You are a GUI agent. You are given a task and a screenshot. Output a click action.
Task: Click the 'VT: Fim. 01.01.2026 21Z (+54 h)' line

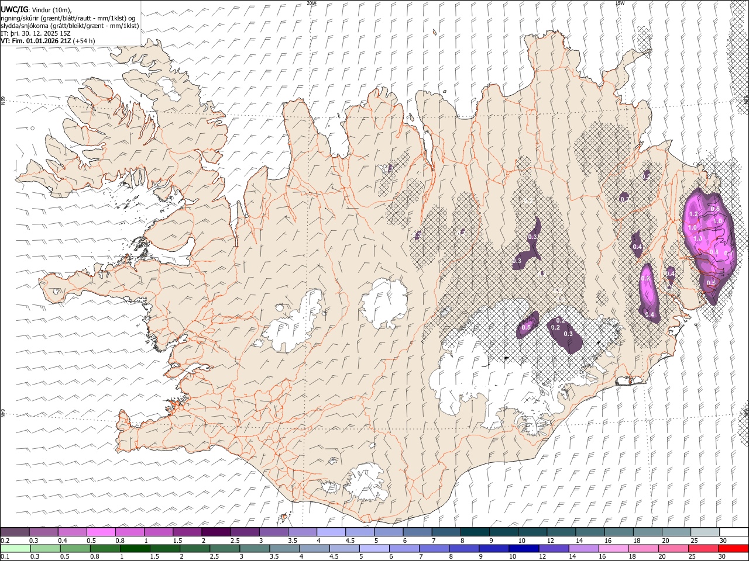click(x=48, y=41)
